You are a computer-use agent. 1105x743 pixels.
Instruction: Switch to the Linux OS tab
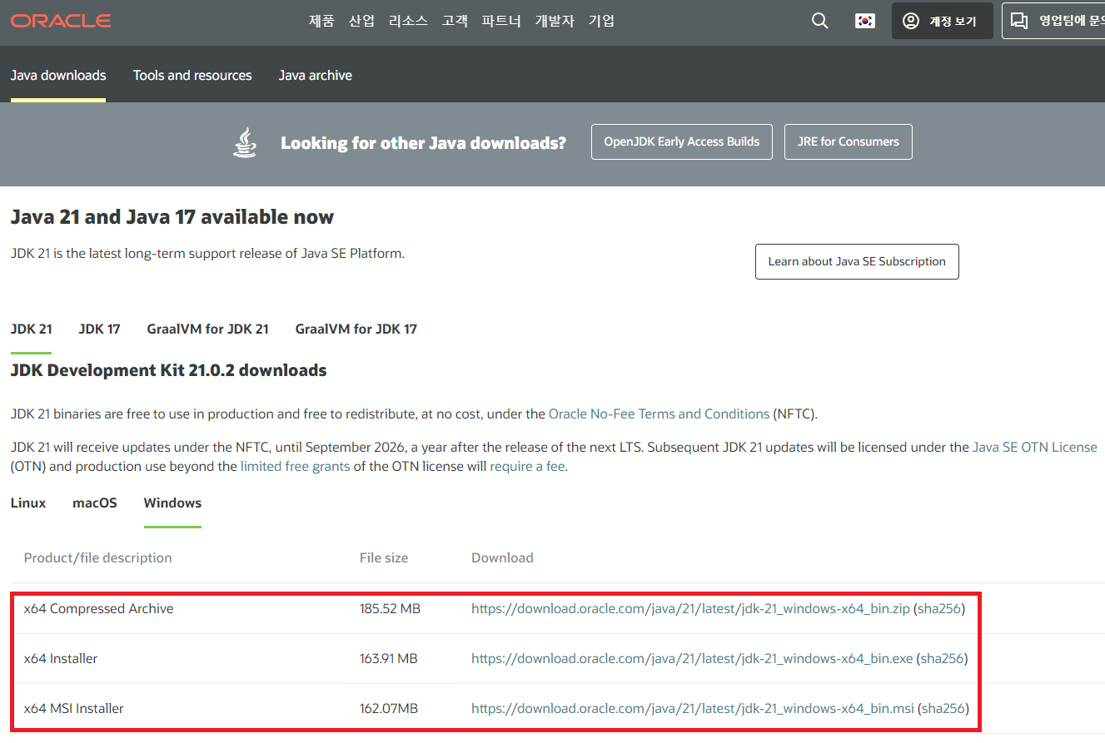(x=28, y=503)
